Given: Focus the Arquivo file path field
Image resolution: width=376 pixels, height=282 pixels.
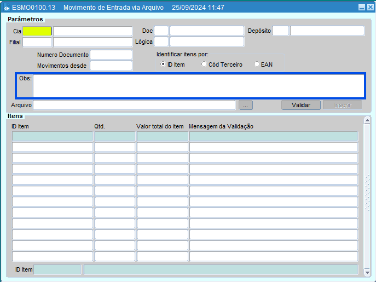Looking at the screenshot, I should click(134, 105).
